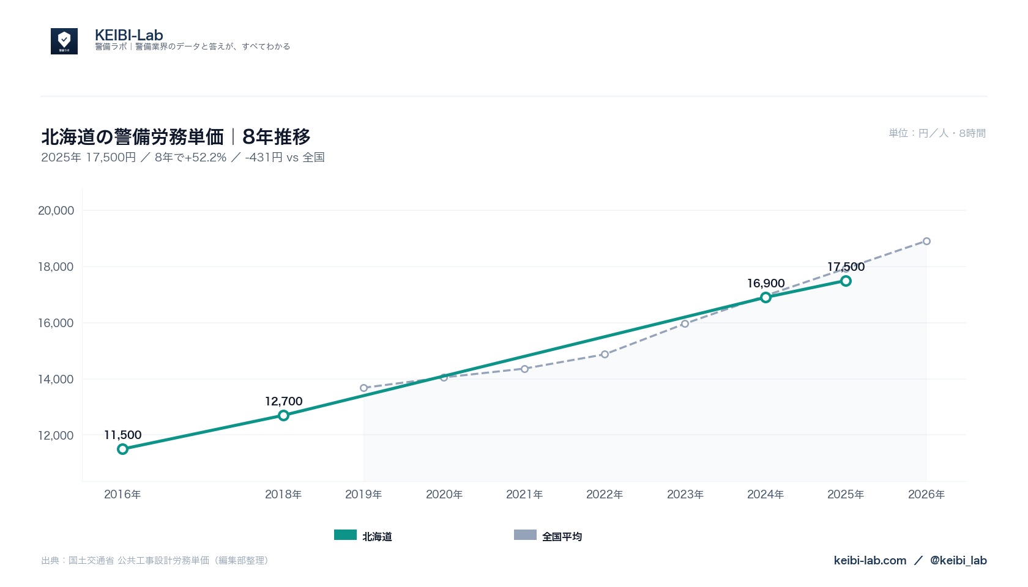The height and width of the screenshot is (587, 1028).
Task: Click the 14,000 y-axis label
Action: tap(56, 379)
